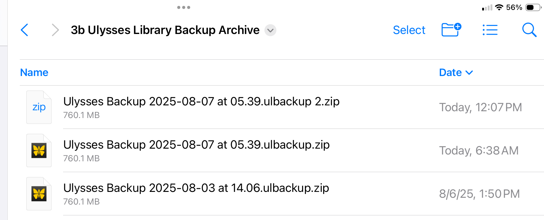Sort files by Date column label
The width and height of the screenshot is (544, 220).
point(450,72)
